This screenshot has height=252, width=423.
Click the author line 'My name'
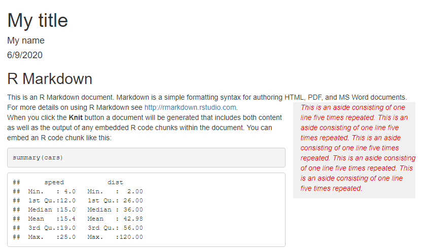(26, 40)
